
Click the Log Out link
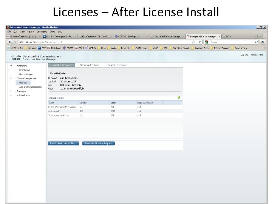244,55
